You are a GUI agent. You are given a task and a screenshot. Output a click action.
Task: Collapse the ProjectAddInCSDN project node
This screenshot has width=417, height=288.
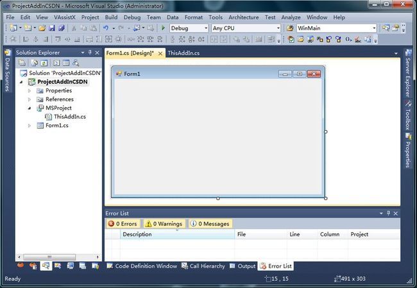[21, 82]
